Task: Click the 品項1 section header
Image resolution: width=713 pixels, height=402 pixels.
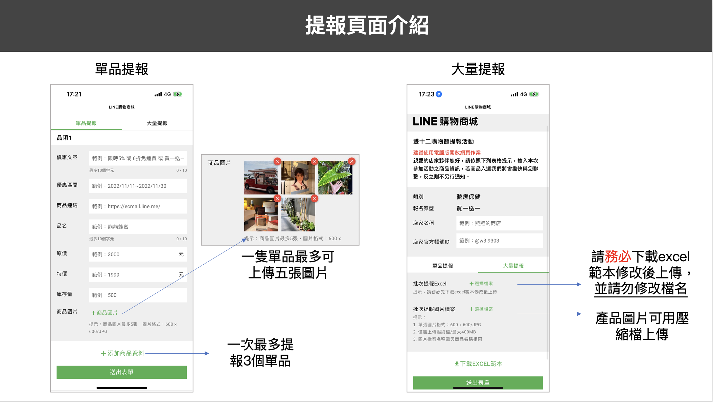Action: click(64, 138)
